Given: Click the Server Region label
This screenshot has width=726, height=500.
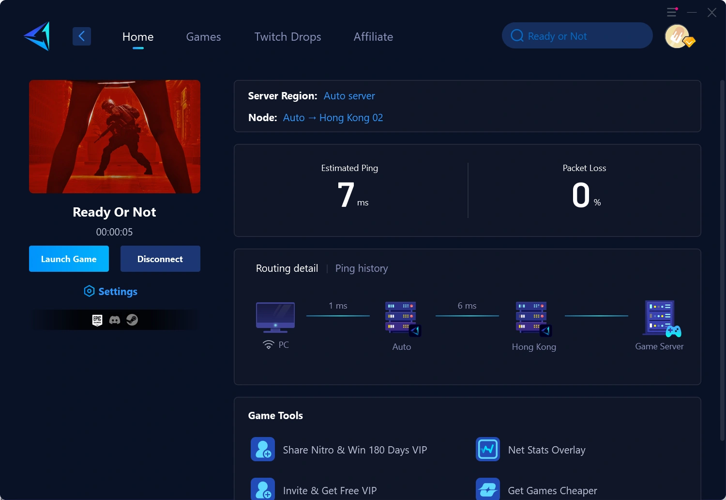Looking at the screenshot, I should [x=283, y=96].
